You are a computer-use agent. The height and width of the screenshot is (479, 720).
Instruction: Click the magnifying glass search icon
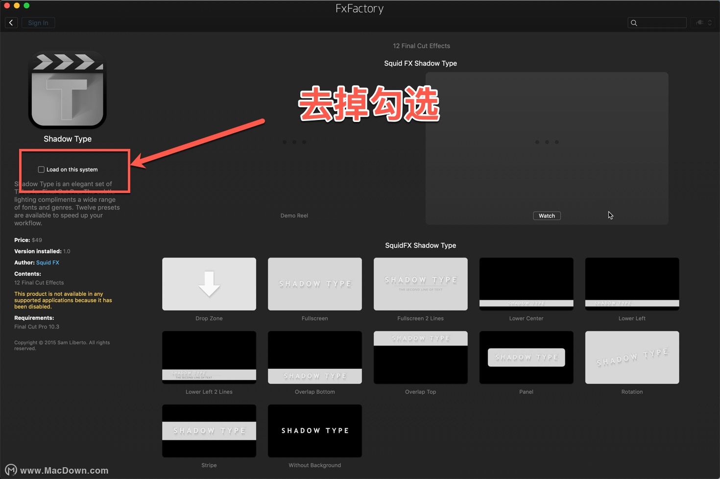click(634, 23)
